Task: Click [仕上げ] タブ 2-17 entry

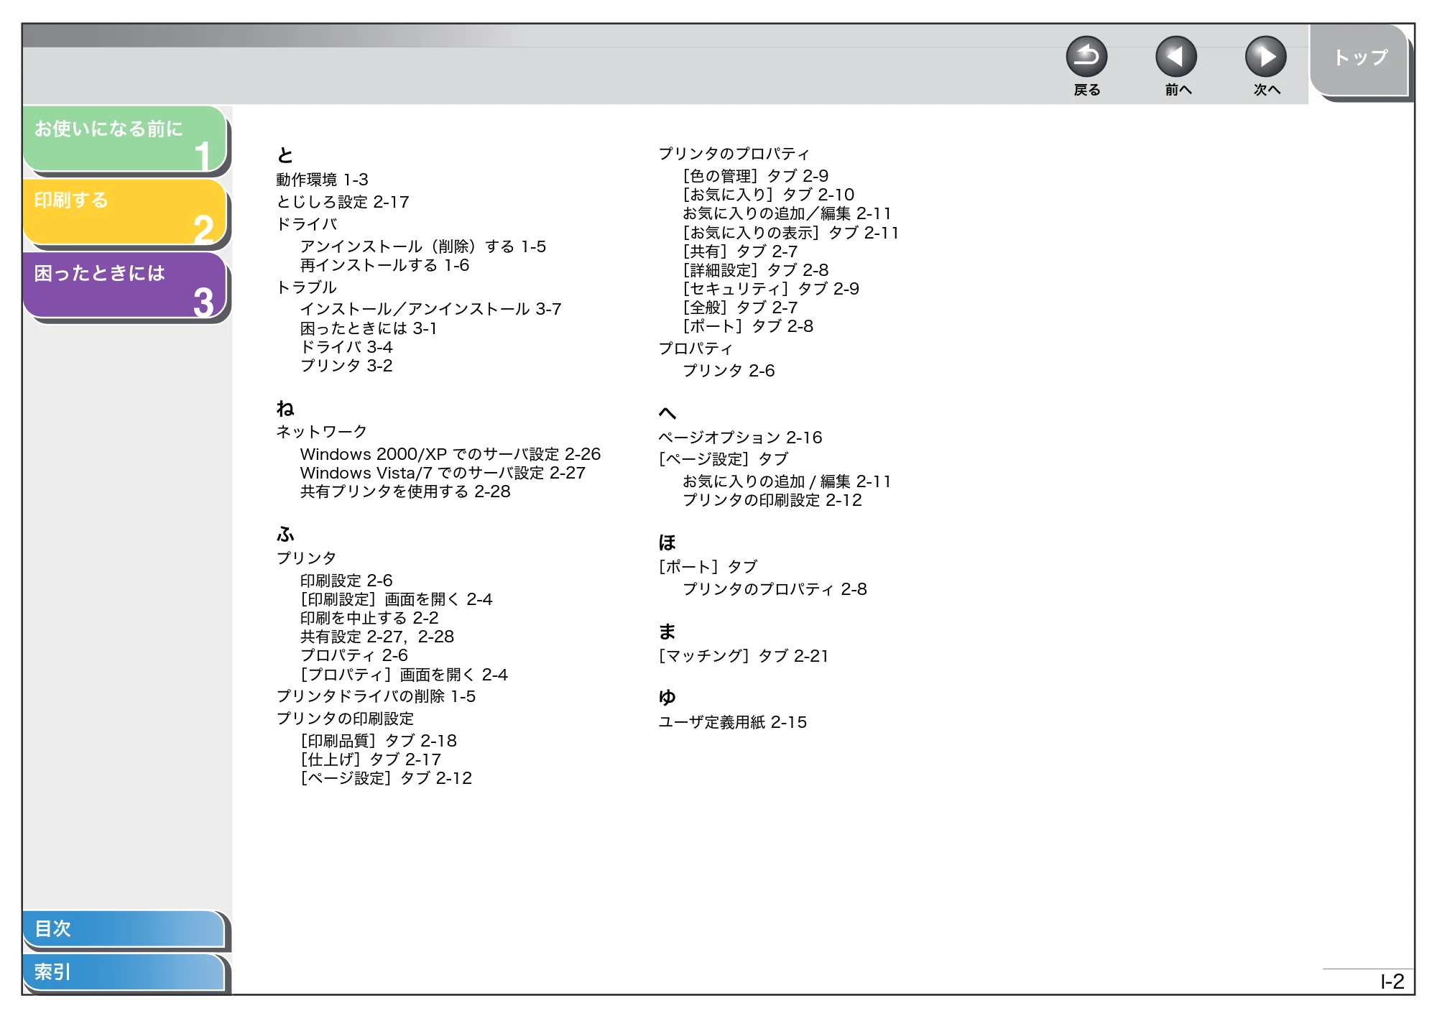Action: tap(371, 759)
